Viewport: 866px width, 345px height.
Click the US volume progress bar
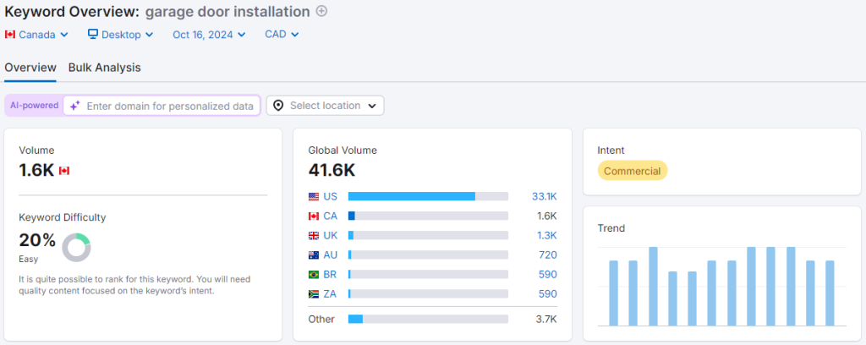pos(428,196)
